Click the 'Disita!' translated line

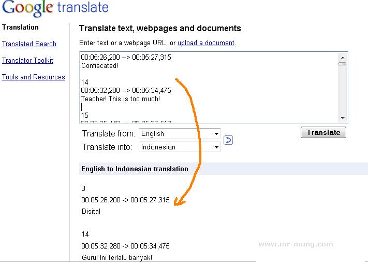pyautogui.click(x=91, y=211)
